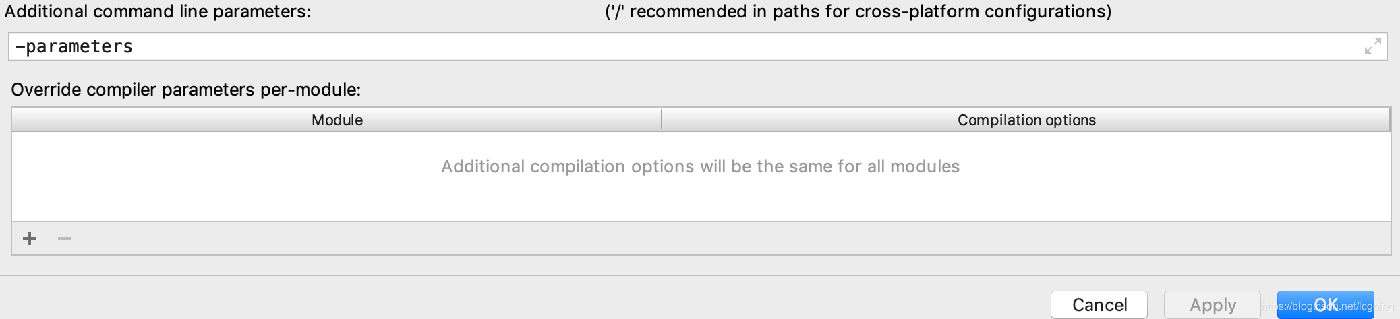Click the cross-platform paths recommendation hint text
1400x319 pixels.
[x=858, y=11]
